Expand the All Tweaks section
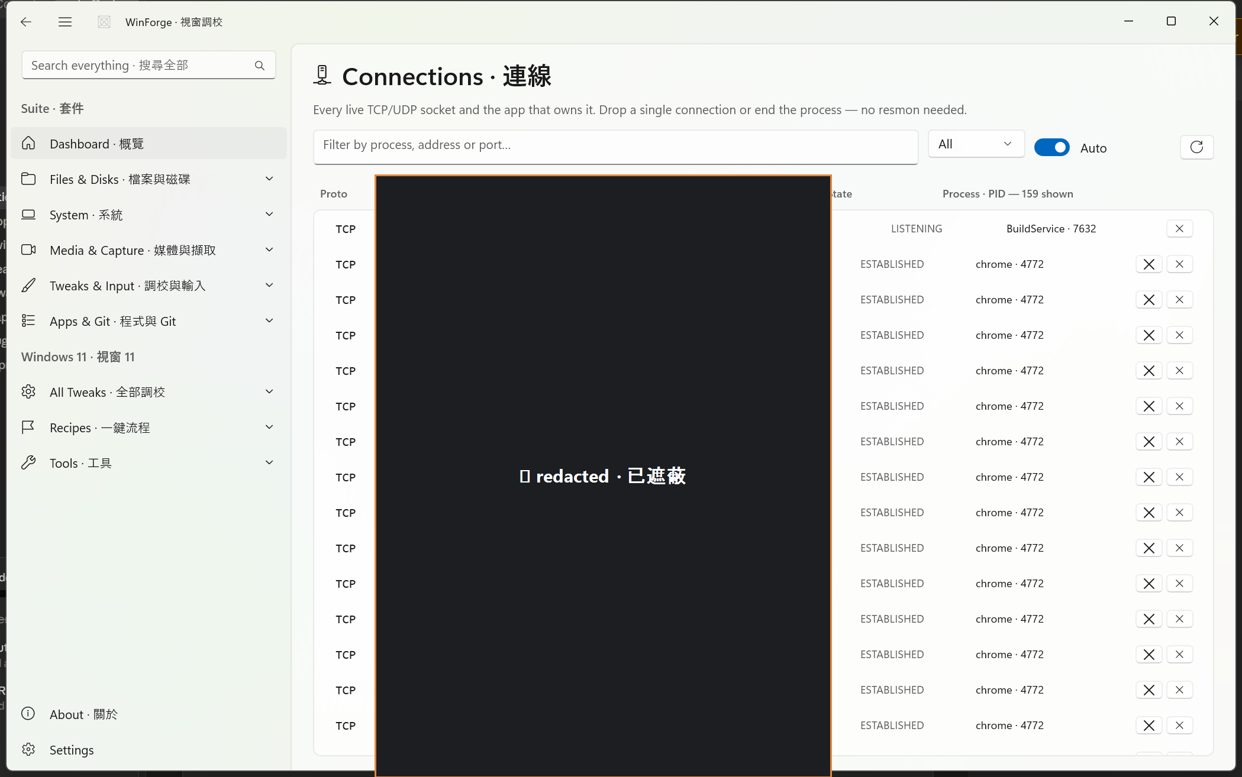Screen dimensions: 1242x777 coord(269,392)
